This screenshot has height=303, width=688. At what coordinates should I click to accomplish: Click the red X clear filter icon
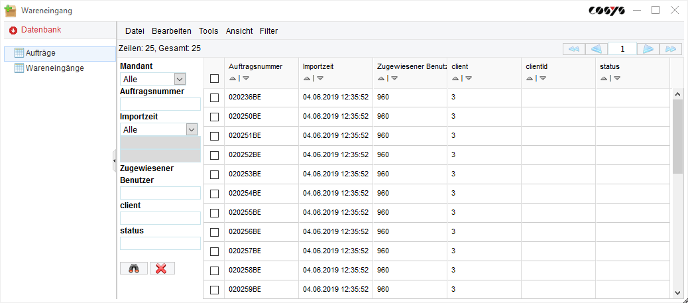click(x=162, y=269)
